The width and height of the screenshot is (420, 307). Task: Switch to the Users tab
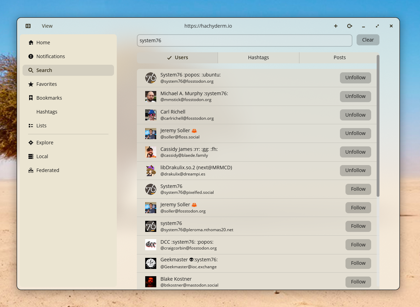tap(177, 58)
